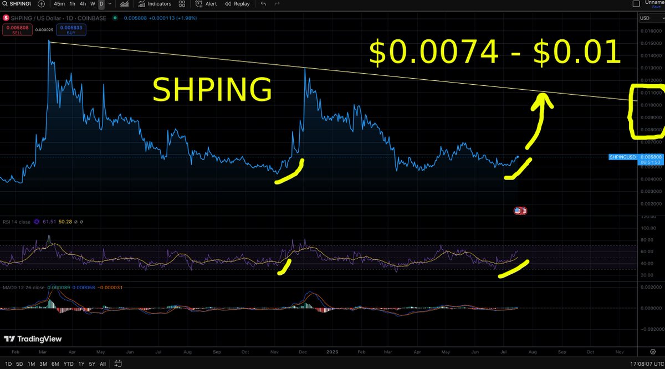Select the 6M date range
665x369 pixels.
pyautogui.click(x=56, y=364)
